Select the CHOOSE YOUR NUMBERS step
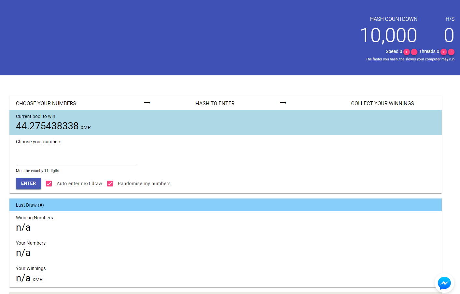Image resolution: width=460 pixels, height=294 pixels. pos(46,103)
